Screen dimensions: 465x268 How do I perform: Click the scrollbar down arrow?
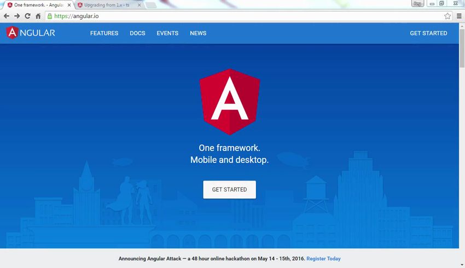462,265
